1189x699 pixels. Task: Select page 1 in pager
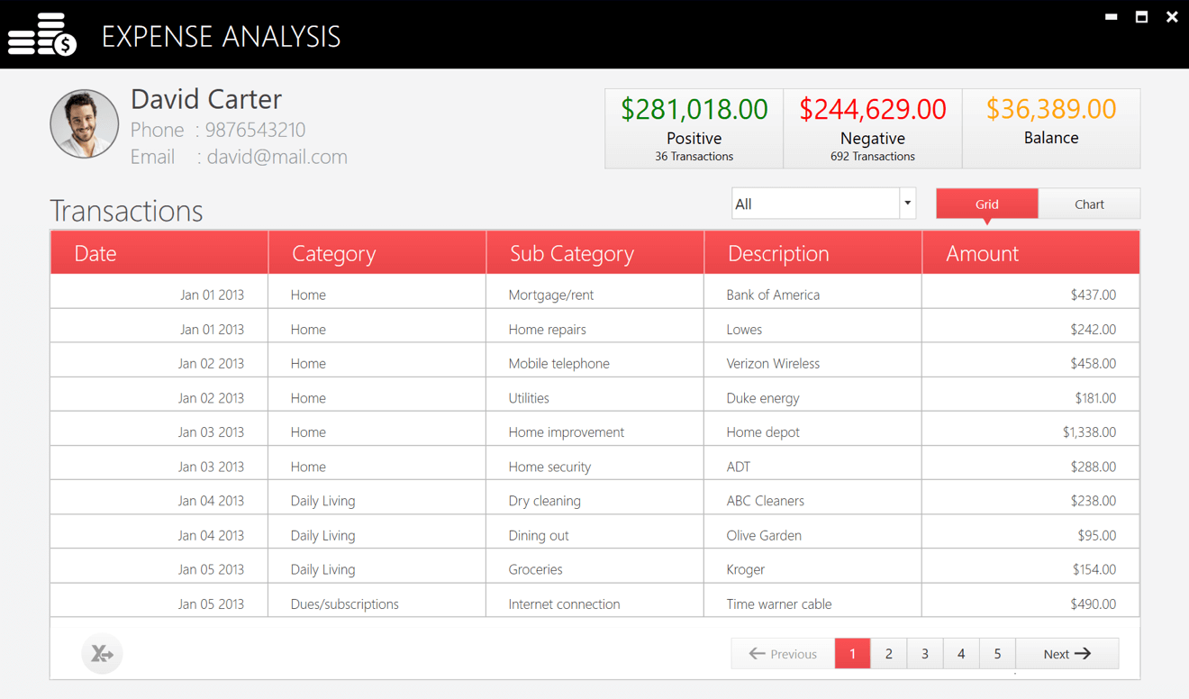[853, 654]
